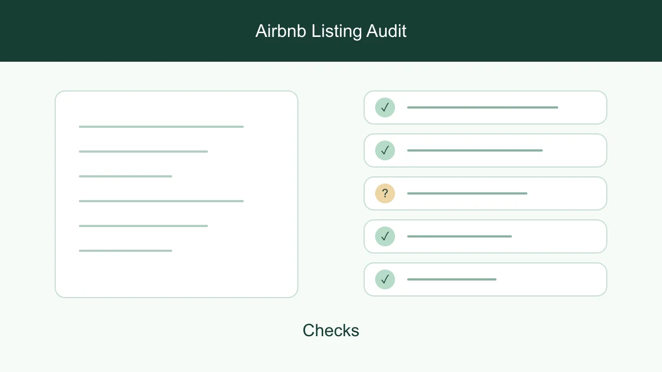Image resolution: width=662 pixels, height=372 pixels.
Task: Click the "Airbnb Listing Audit" title
Action: pyautogui.click(x=331, y=31)
